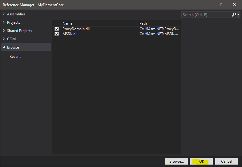Collapse the Browse category

coord(4,47)
